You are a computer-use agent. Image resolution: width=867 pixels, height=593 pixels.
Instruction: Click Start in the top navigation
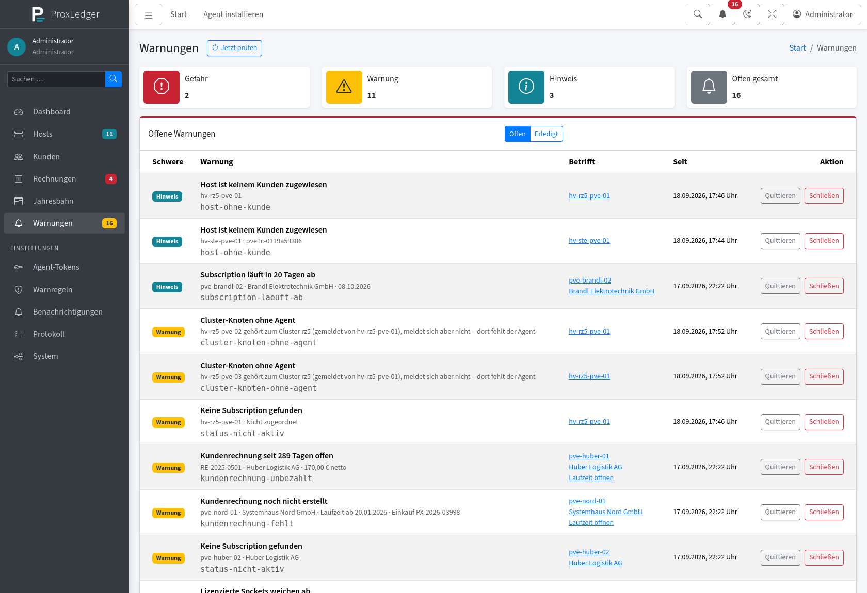tap(179, 14)
